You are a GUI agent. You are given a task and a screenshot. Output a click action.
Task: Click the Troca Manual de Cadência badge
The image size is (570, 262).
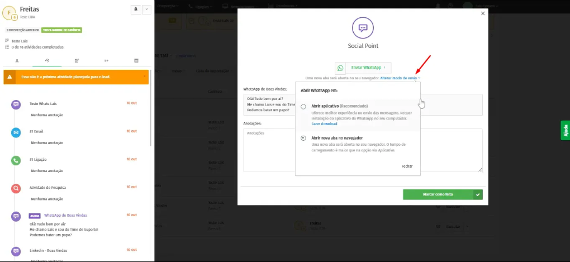pos(62,30)
